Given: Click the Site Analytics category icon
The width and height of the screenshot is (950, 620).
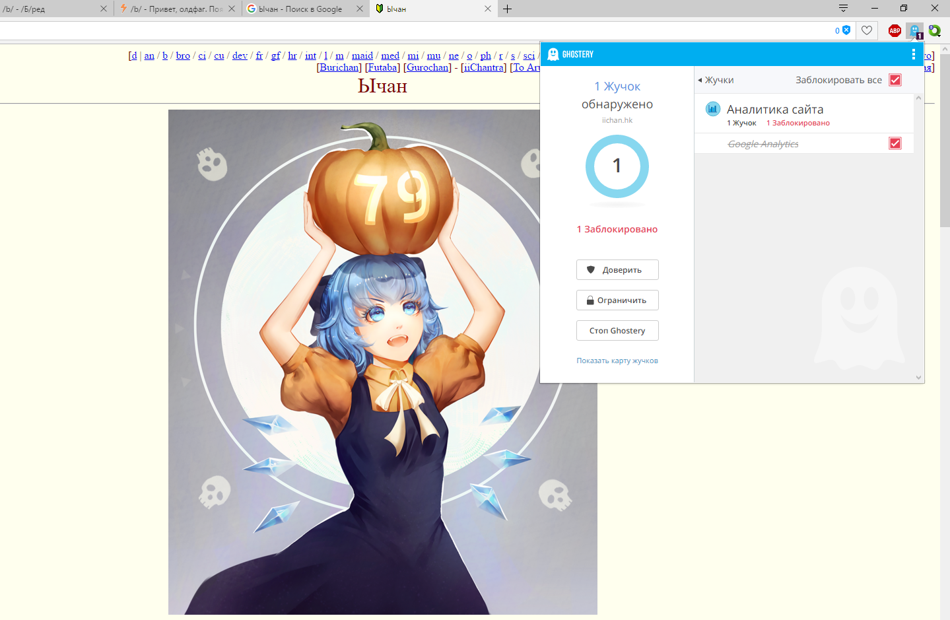Looking at the screenshot, I should (x=712, y=109).
